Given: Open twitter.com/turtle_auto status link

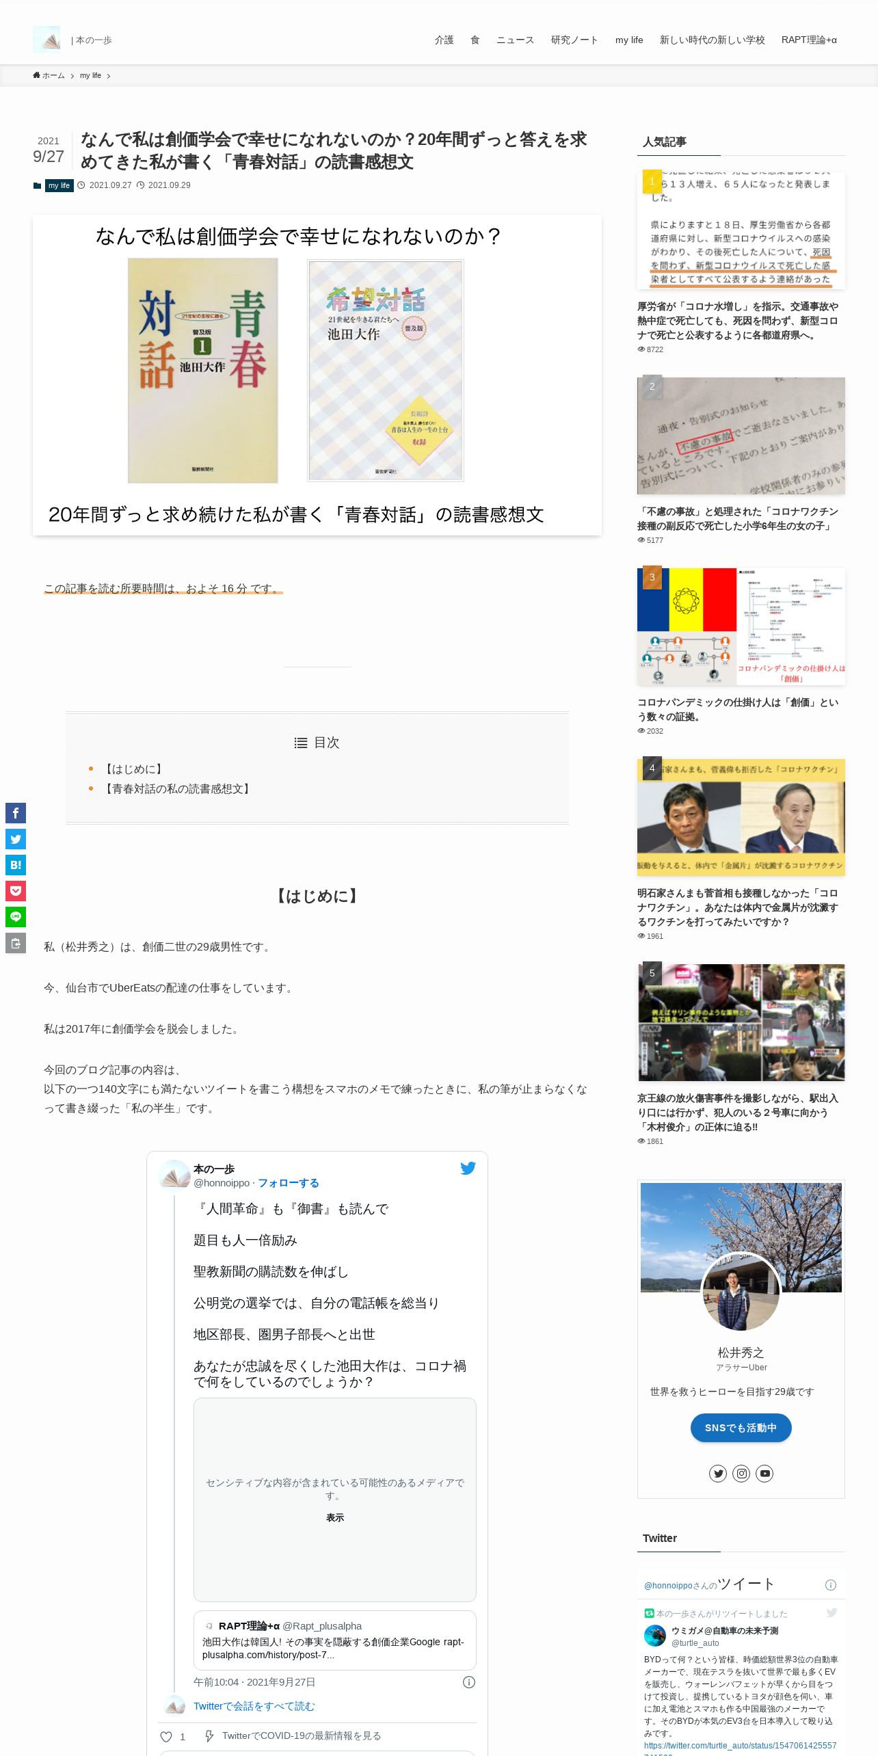Looking at the screenshot, I should (740, 1750).
